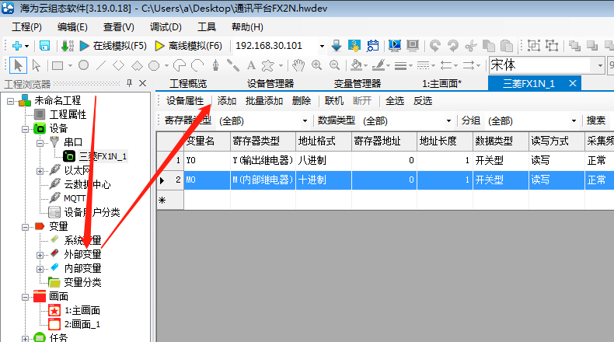Click the zoom in magnifier

[x=316, y=65]
